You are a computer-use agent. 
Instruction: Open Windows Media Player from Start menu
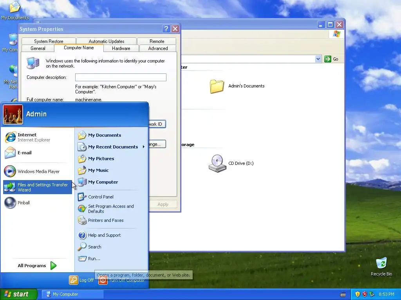(x=37, y=171)
